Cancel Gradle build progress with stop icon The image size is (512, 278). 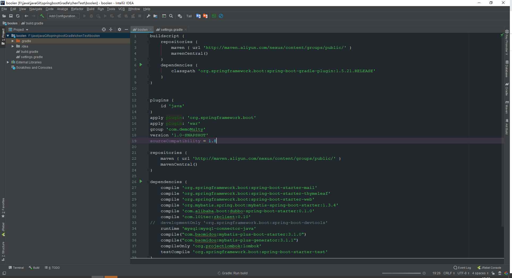[424, 273]
